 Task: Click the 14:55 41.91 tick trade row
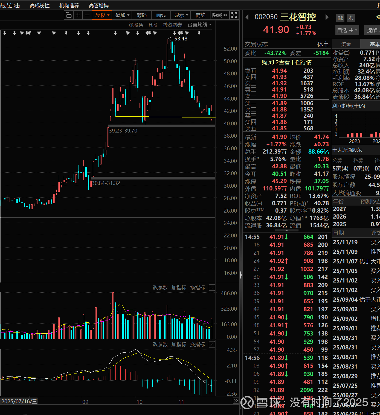click(287, 237)
